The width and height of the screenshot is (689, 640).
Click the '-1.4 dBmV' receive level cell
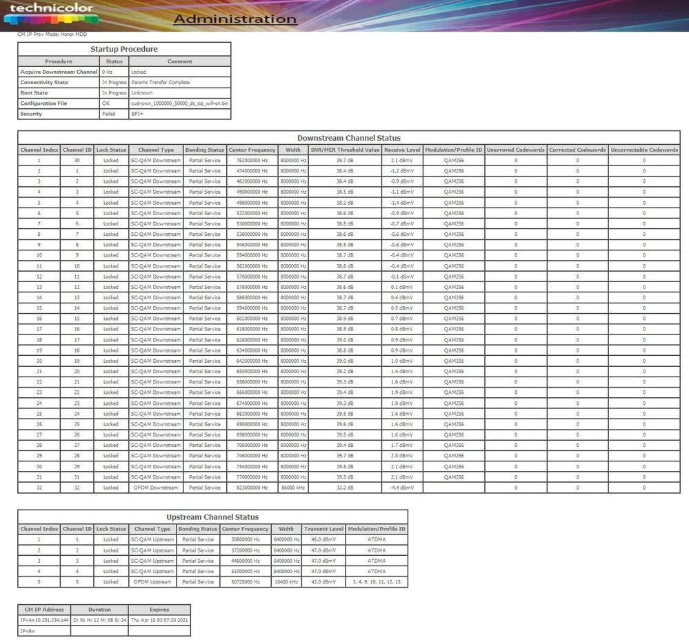402,203
